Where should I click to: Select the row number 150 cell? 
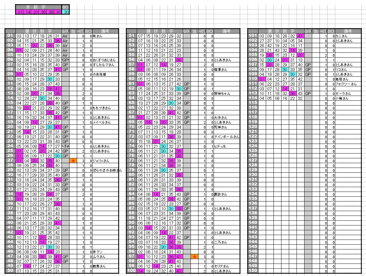pos(253,271)
